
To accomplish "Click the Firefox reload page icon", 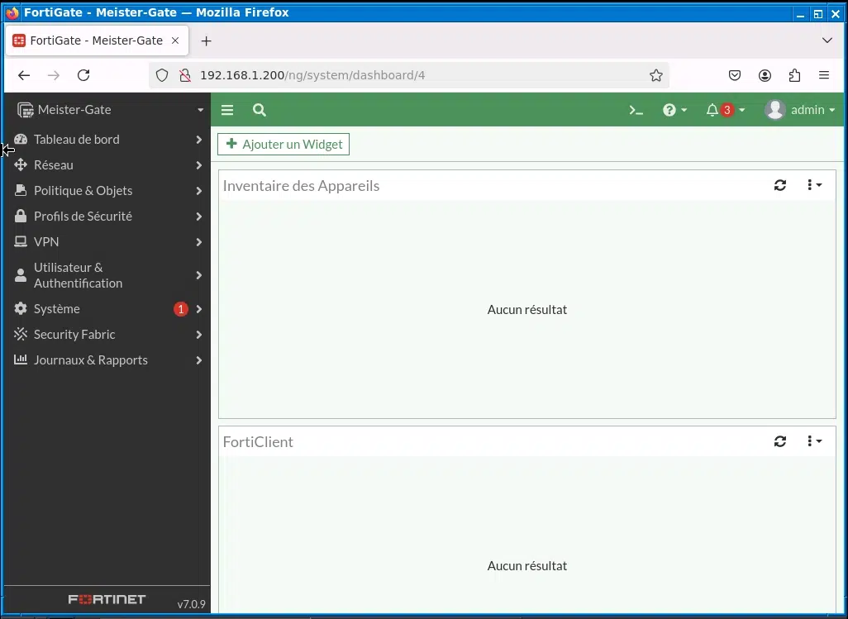I will (x=83, y=75).
